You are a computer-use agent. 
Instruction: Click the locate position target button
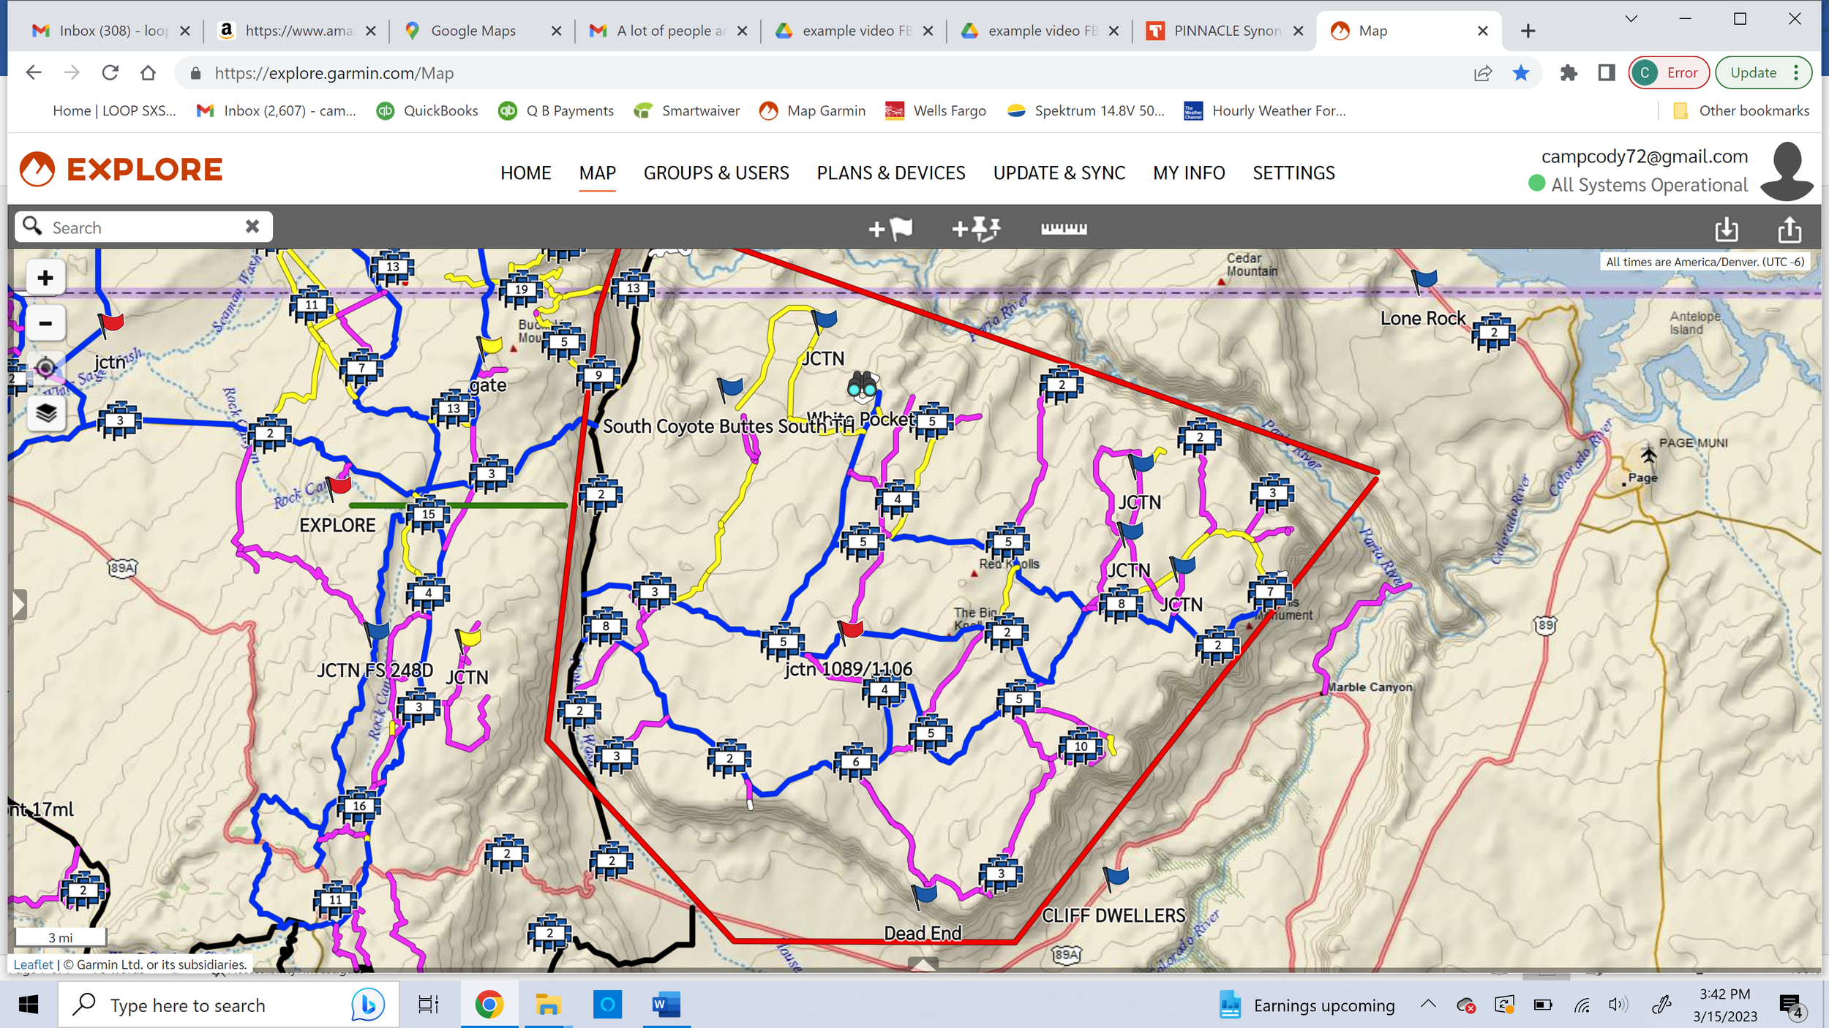45,368
